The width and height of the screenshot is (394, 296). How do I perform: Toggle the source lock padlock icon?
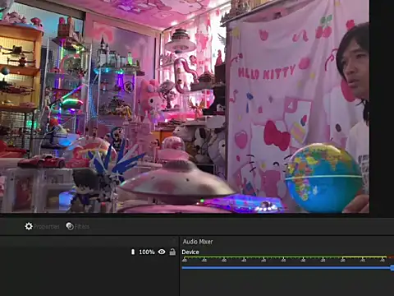[172, 252]
